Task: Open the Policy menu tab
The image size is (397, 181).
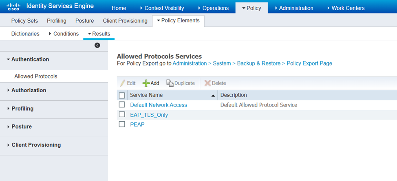Action: [251, 8]
